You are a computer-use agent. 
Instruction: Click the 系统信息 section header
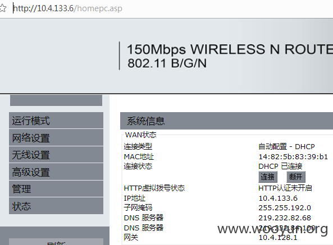click(227, 121)
